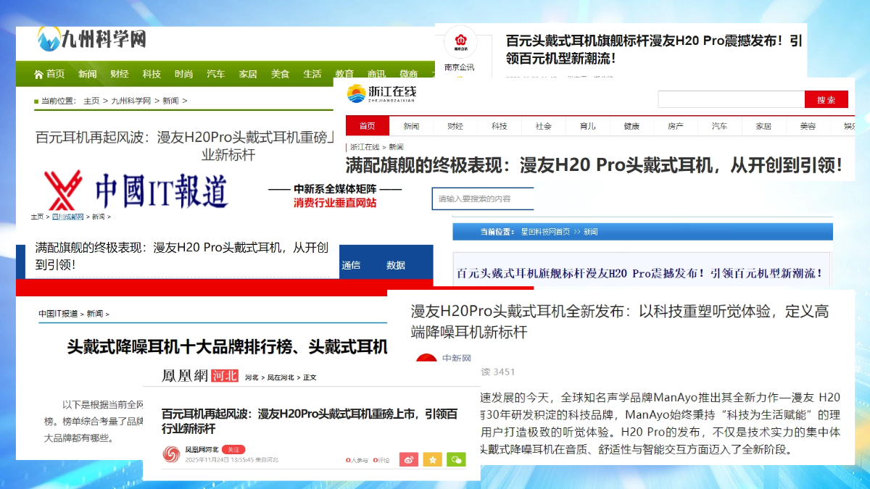Image resolution: width=870 pixels, height=489 pixels.
Task: Share article via Weibo icon
Action: coord(409,459)
